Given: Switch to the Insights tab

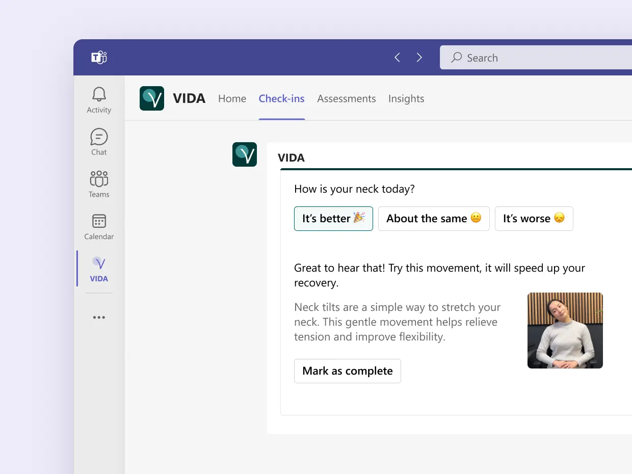Looking at the screenshot, I should tap(406, 99).
